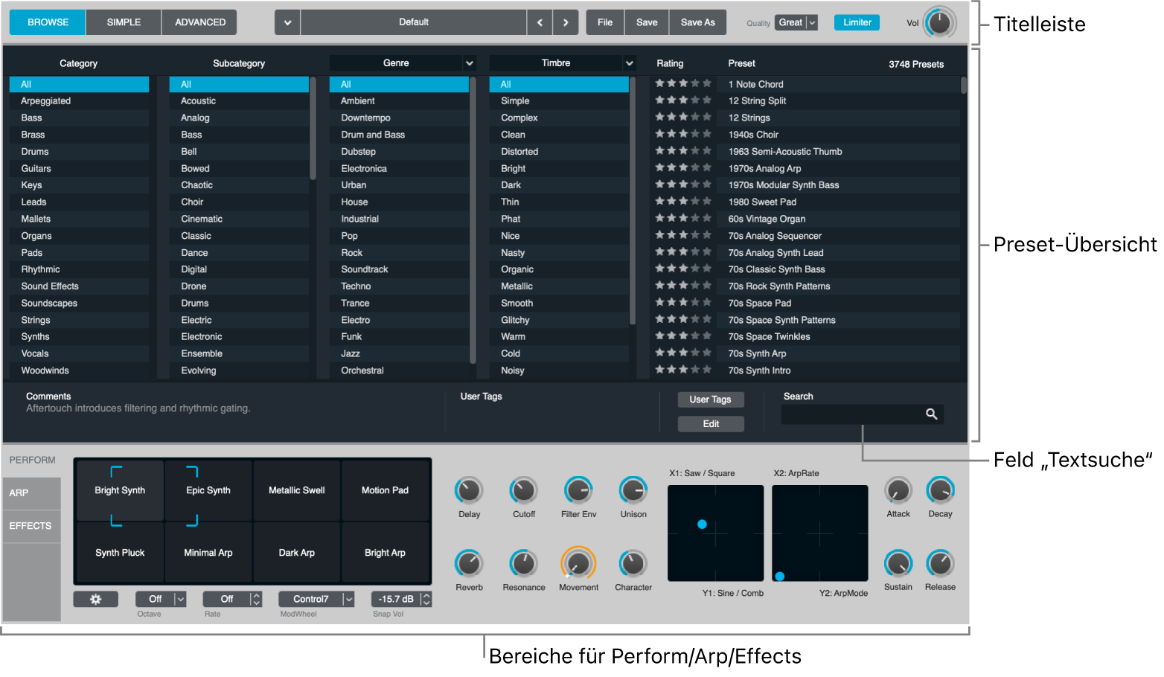Go to previous preset with left arrow
Viewport: 1164px width, 677px height.
pyautogui.click(x=540, y=22)
